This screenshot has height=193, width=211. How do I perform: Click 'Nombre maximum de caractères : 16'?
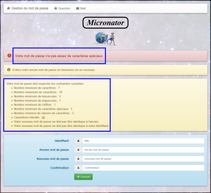[38, 92]
